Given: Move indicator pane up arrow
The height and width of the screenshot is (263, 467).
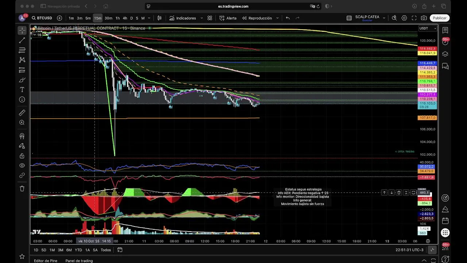Looking at the screenshot, I should click(384, 193).
